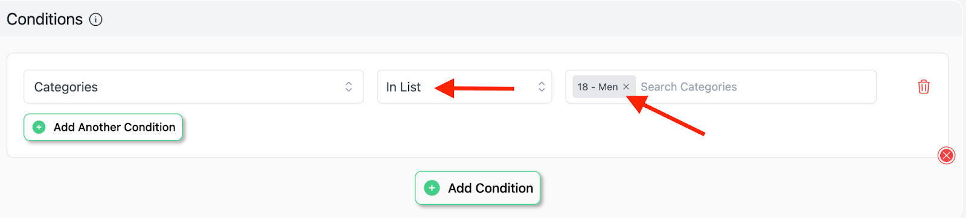Open the Categories condition type dropdown
This screenshot has height=218, width=966.
tap(194, 87)
